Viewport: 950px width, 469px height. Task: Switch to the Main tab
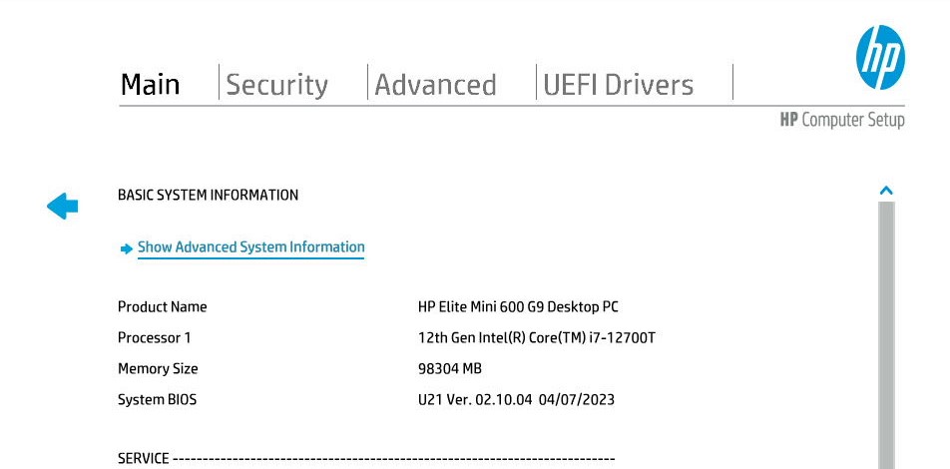(x=151, y=85)
